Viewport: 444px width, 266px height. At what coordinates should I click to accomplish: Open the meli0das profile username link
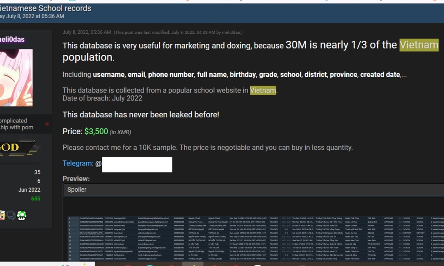12,39
